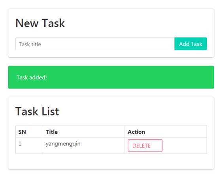Viewport: 219px width, 174px height.
Task: Focus the field showing Task title placeholder
Action: (95, 44)
